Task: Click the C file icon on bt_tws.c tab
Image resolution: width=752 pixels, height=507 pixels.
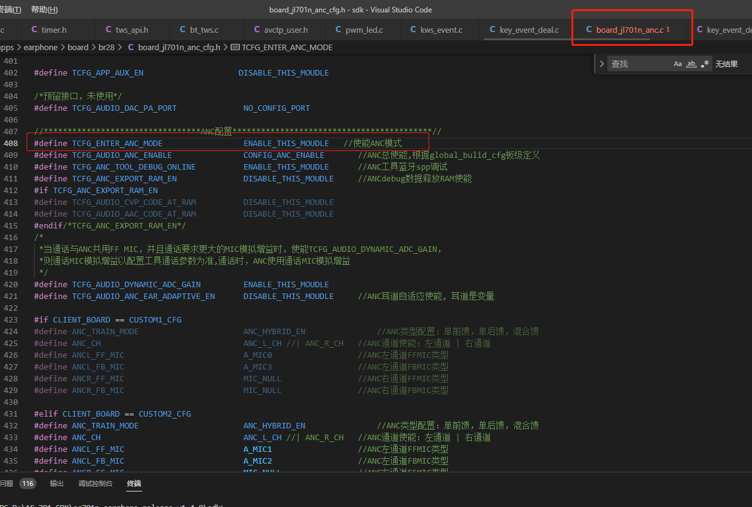Action: pos(182,30)
